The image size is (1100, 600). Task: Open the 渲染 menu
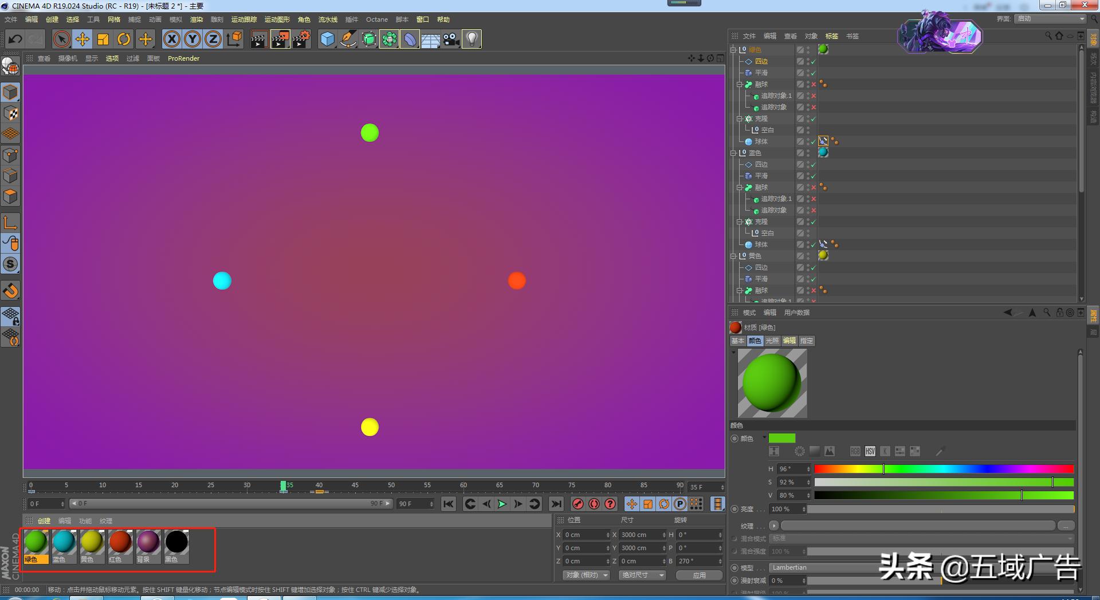tap(196, 19)
